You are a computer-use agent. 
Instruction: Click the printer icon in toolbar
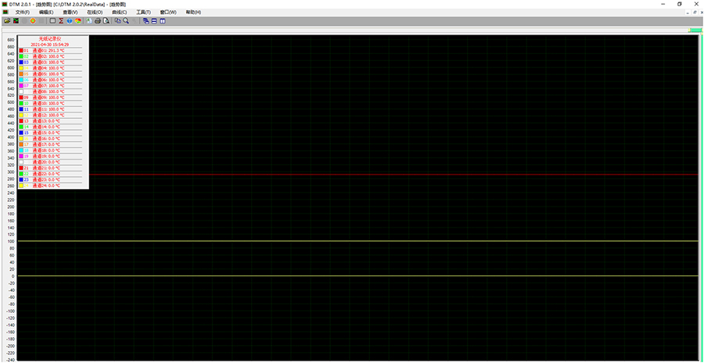point(98,21)
